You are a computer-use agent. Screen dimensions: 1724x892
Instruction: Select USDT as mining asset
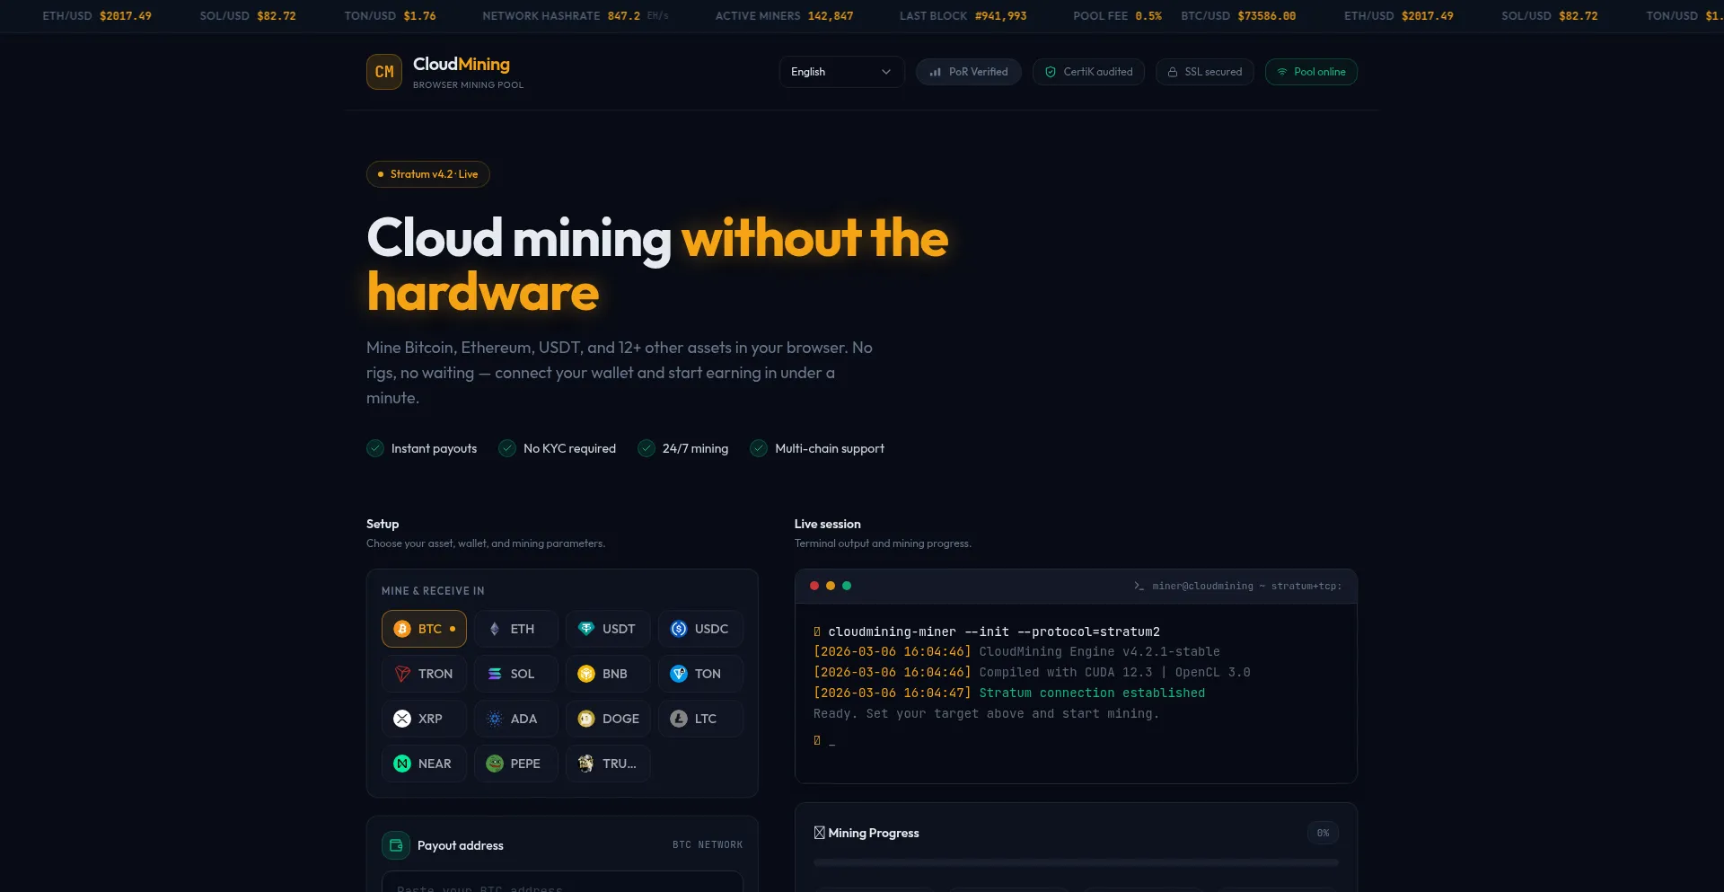tap(608, 629)
